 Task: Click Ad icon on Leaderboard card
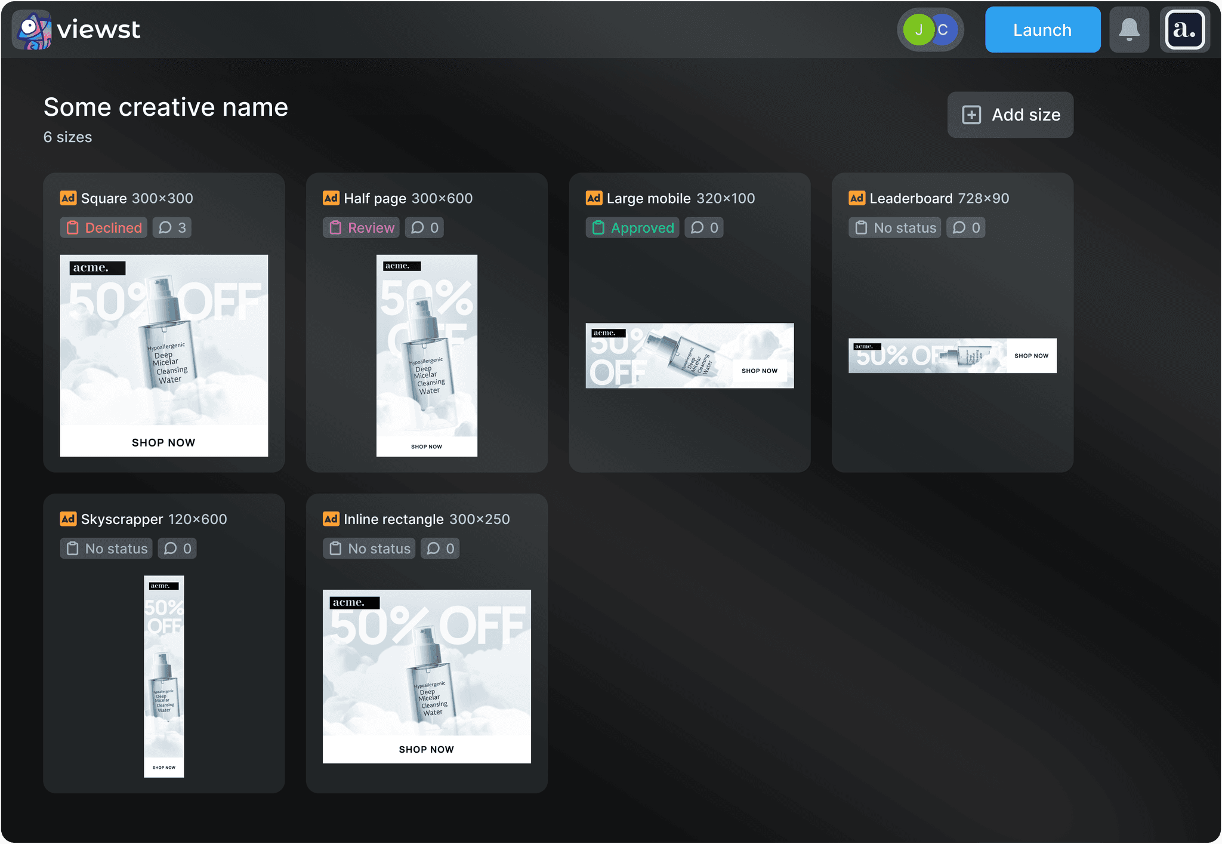(x=856, y=198)
